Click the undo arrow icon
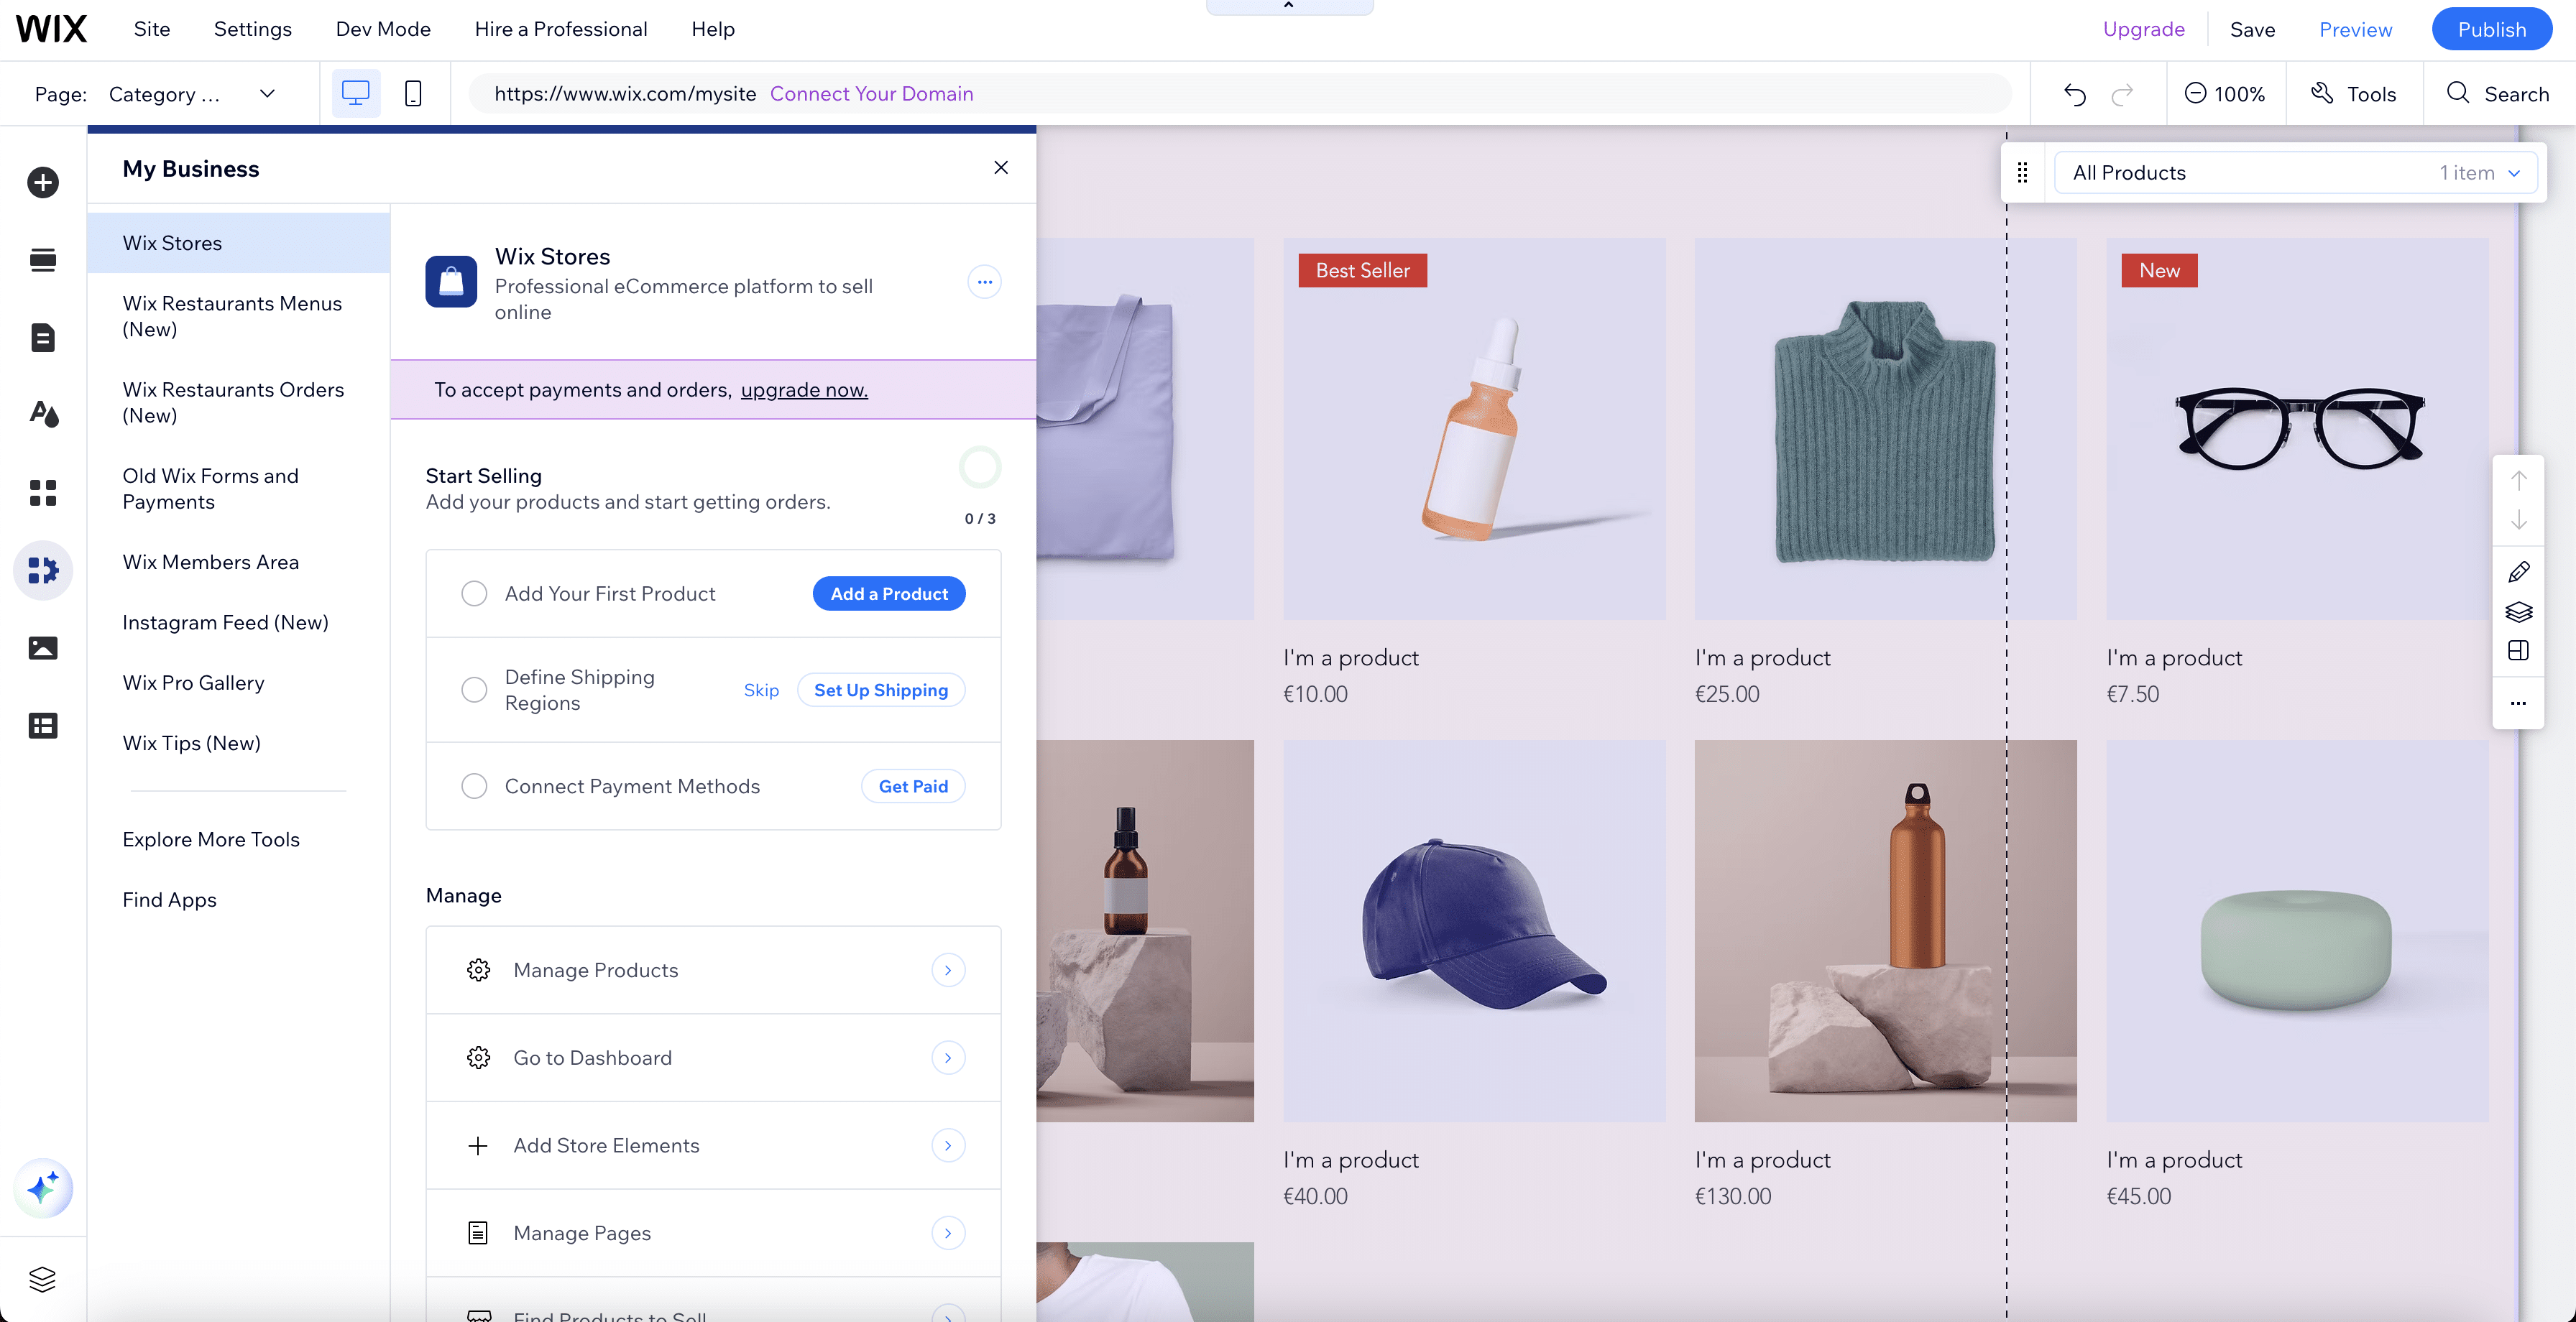This screenshot has width=2576, height=1322. pos(2075,94)
